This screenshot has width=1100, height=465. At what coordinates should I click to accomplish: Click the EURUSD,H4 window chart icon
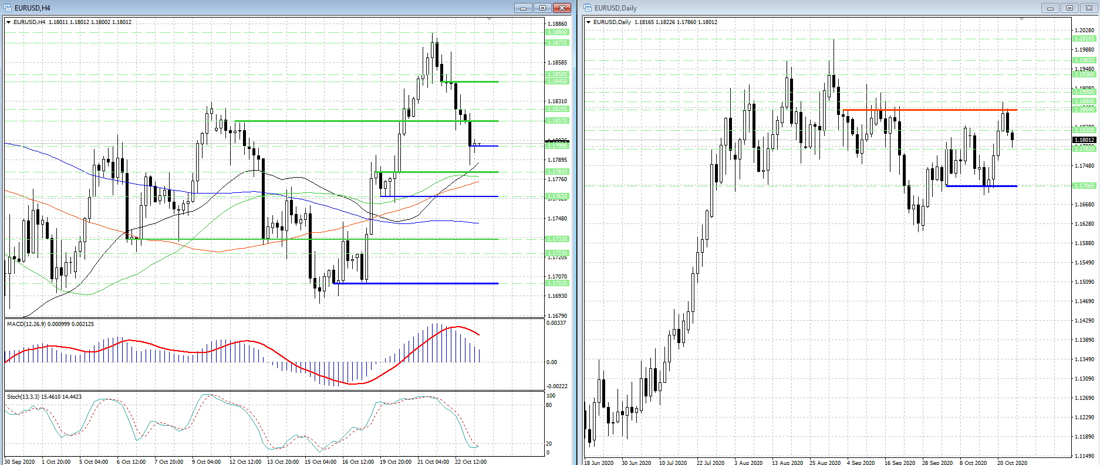tap(8, 8)
